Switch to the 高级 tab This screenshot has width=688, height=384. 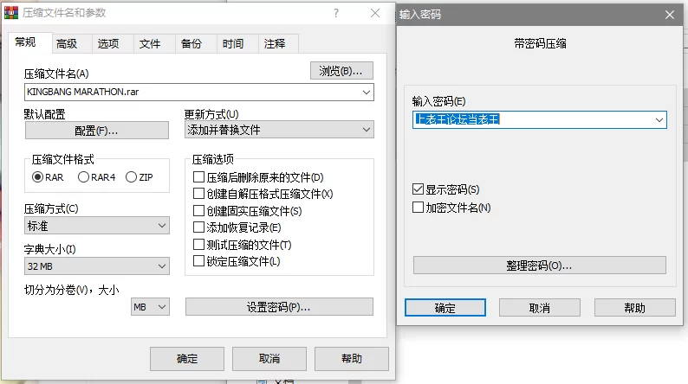67,44
